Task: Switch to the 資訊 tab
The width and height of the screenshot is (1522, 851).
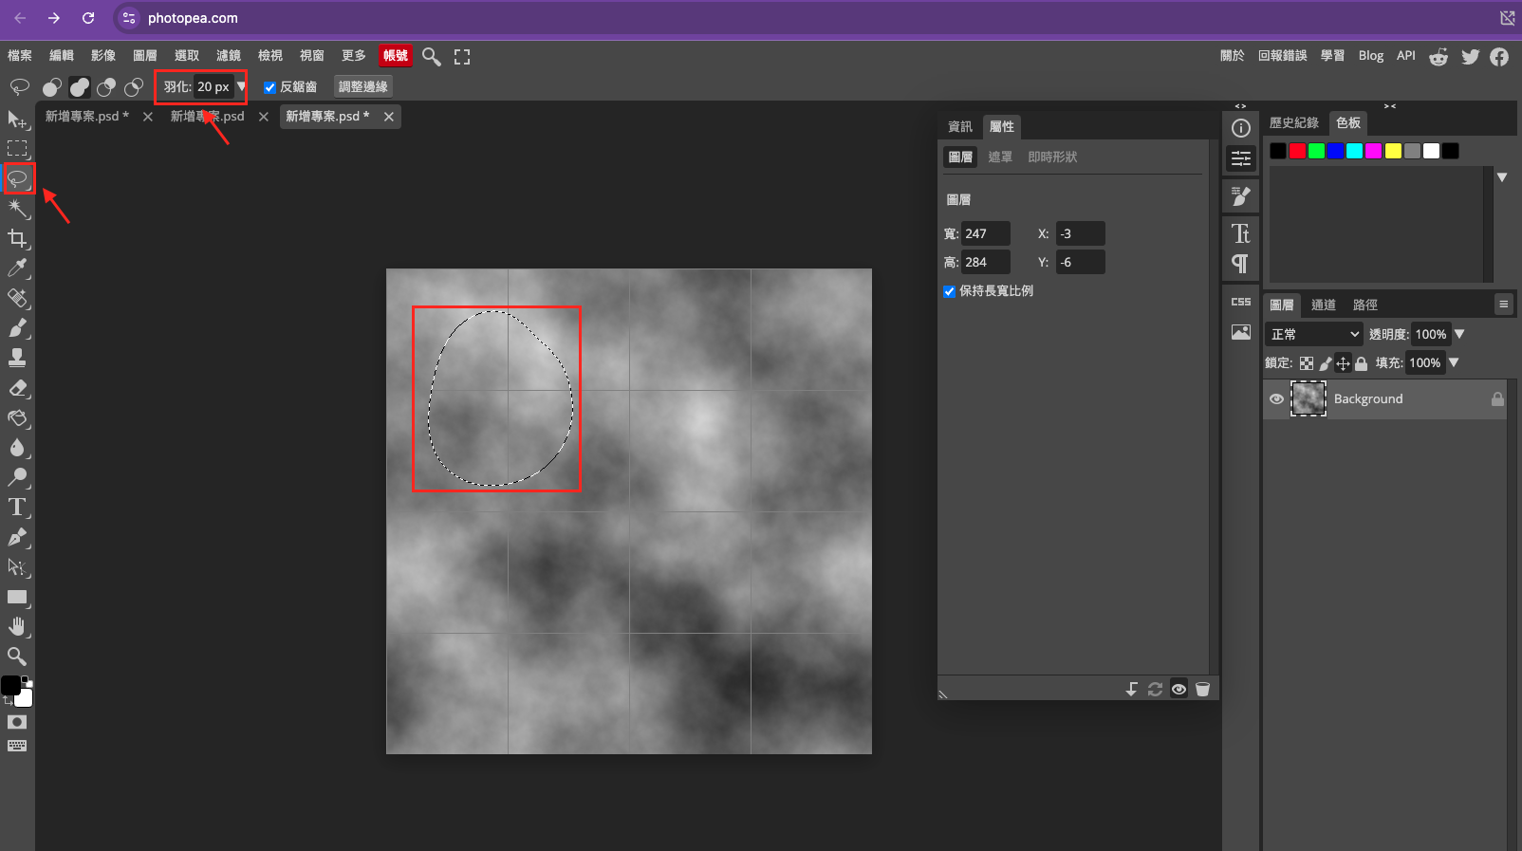Action: [960, 126]
